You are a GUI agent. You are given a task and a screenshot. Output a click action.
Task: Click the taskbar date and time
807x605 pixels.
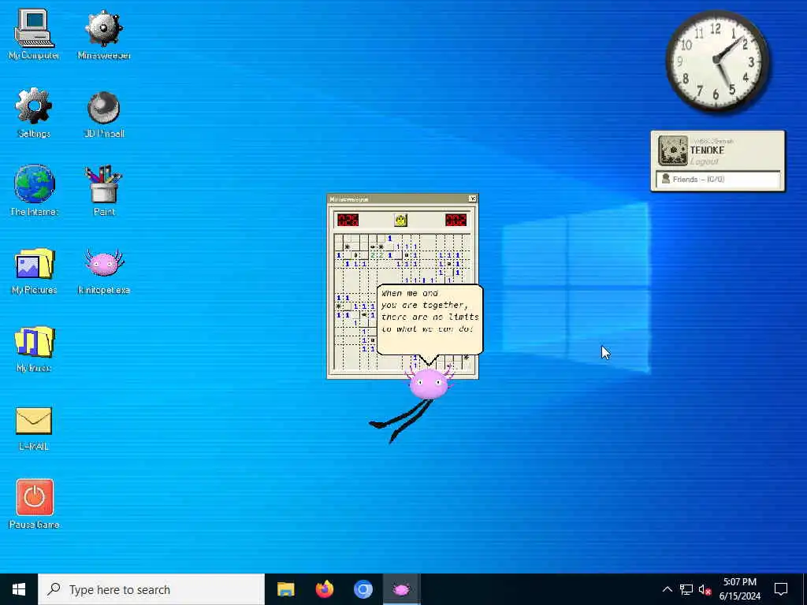click(x=739, y=589)
